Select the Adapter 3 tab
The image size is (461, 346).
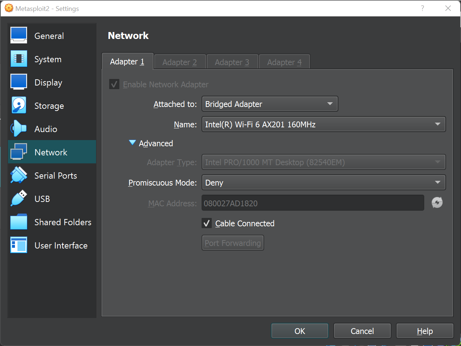[x=232, y=61]
